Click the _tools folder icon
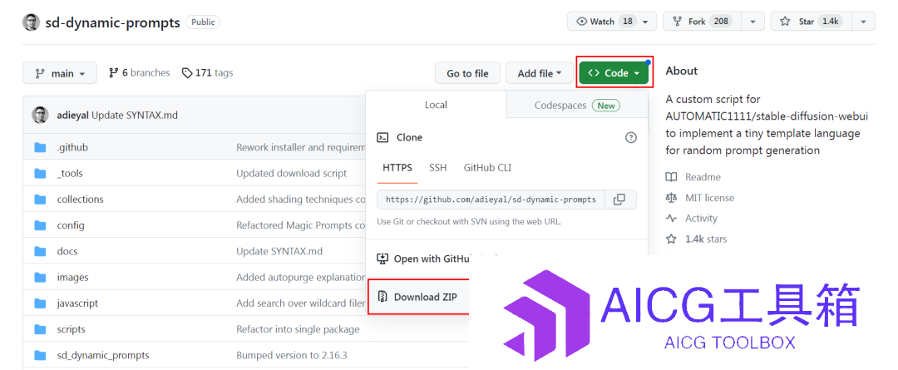 pyautogui.click(x=40, y=173)
